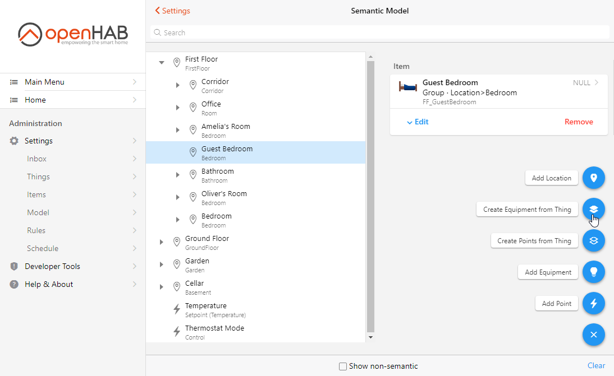Open Developer Tools in the sidebar
The width and height of the screenshot is (614, 376).
click(x=52, y=266)
